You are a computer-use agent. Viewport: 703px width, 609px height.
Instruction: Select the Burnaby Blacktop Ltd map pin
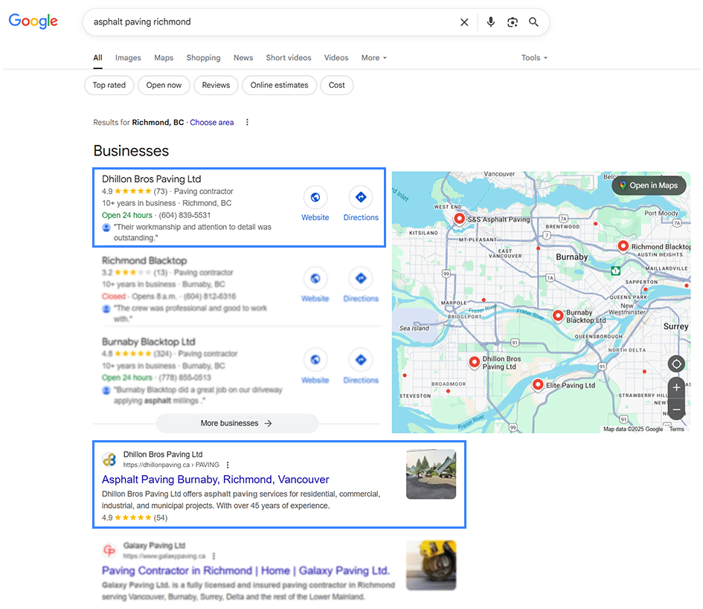(558, 315)
